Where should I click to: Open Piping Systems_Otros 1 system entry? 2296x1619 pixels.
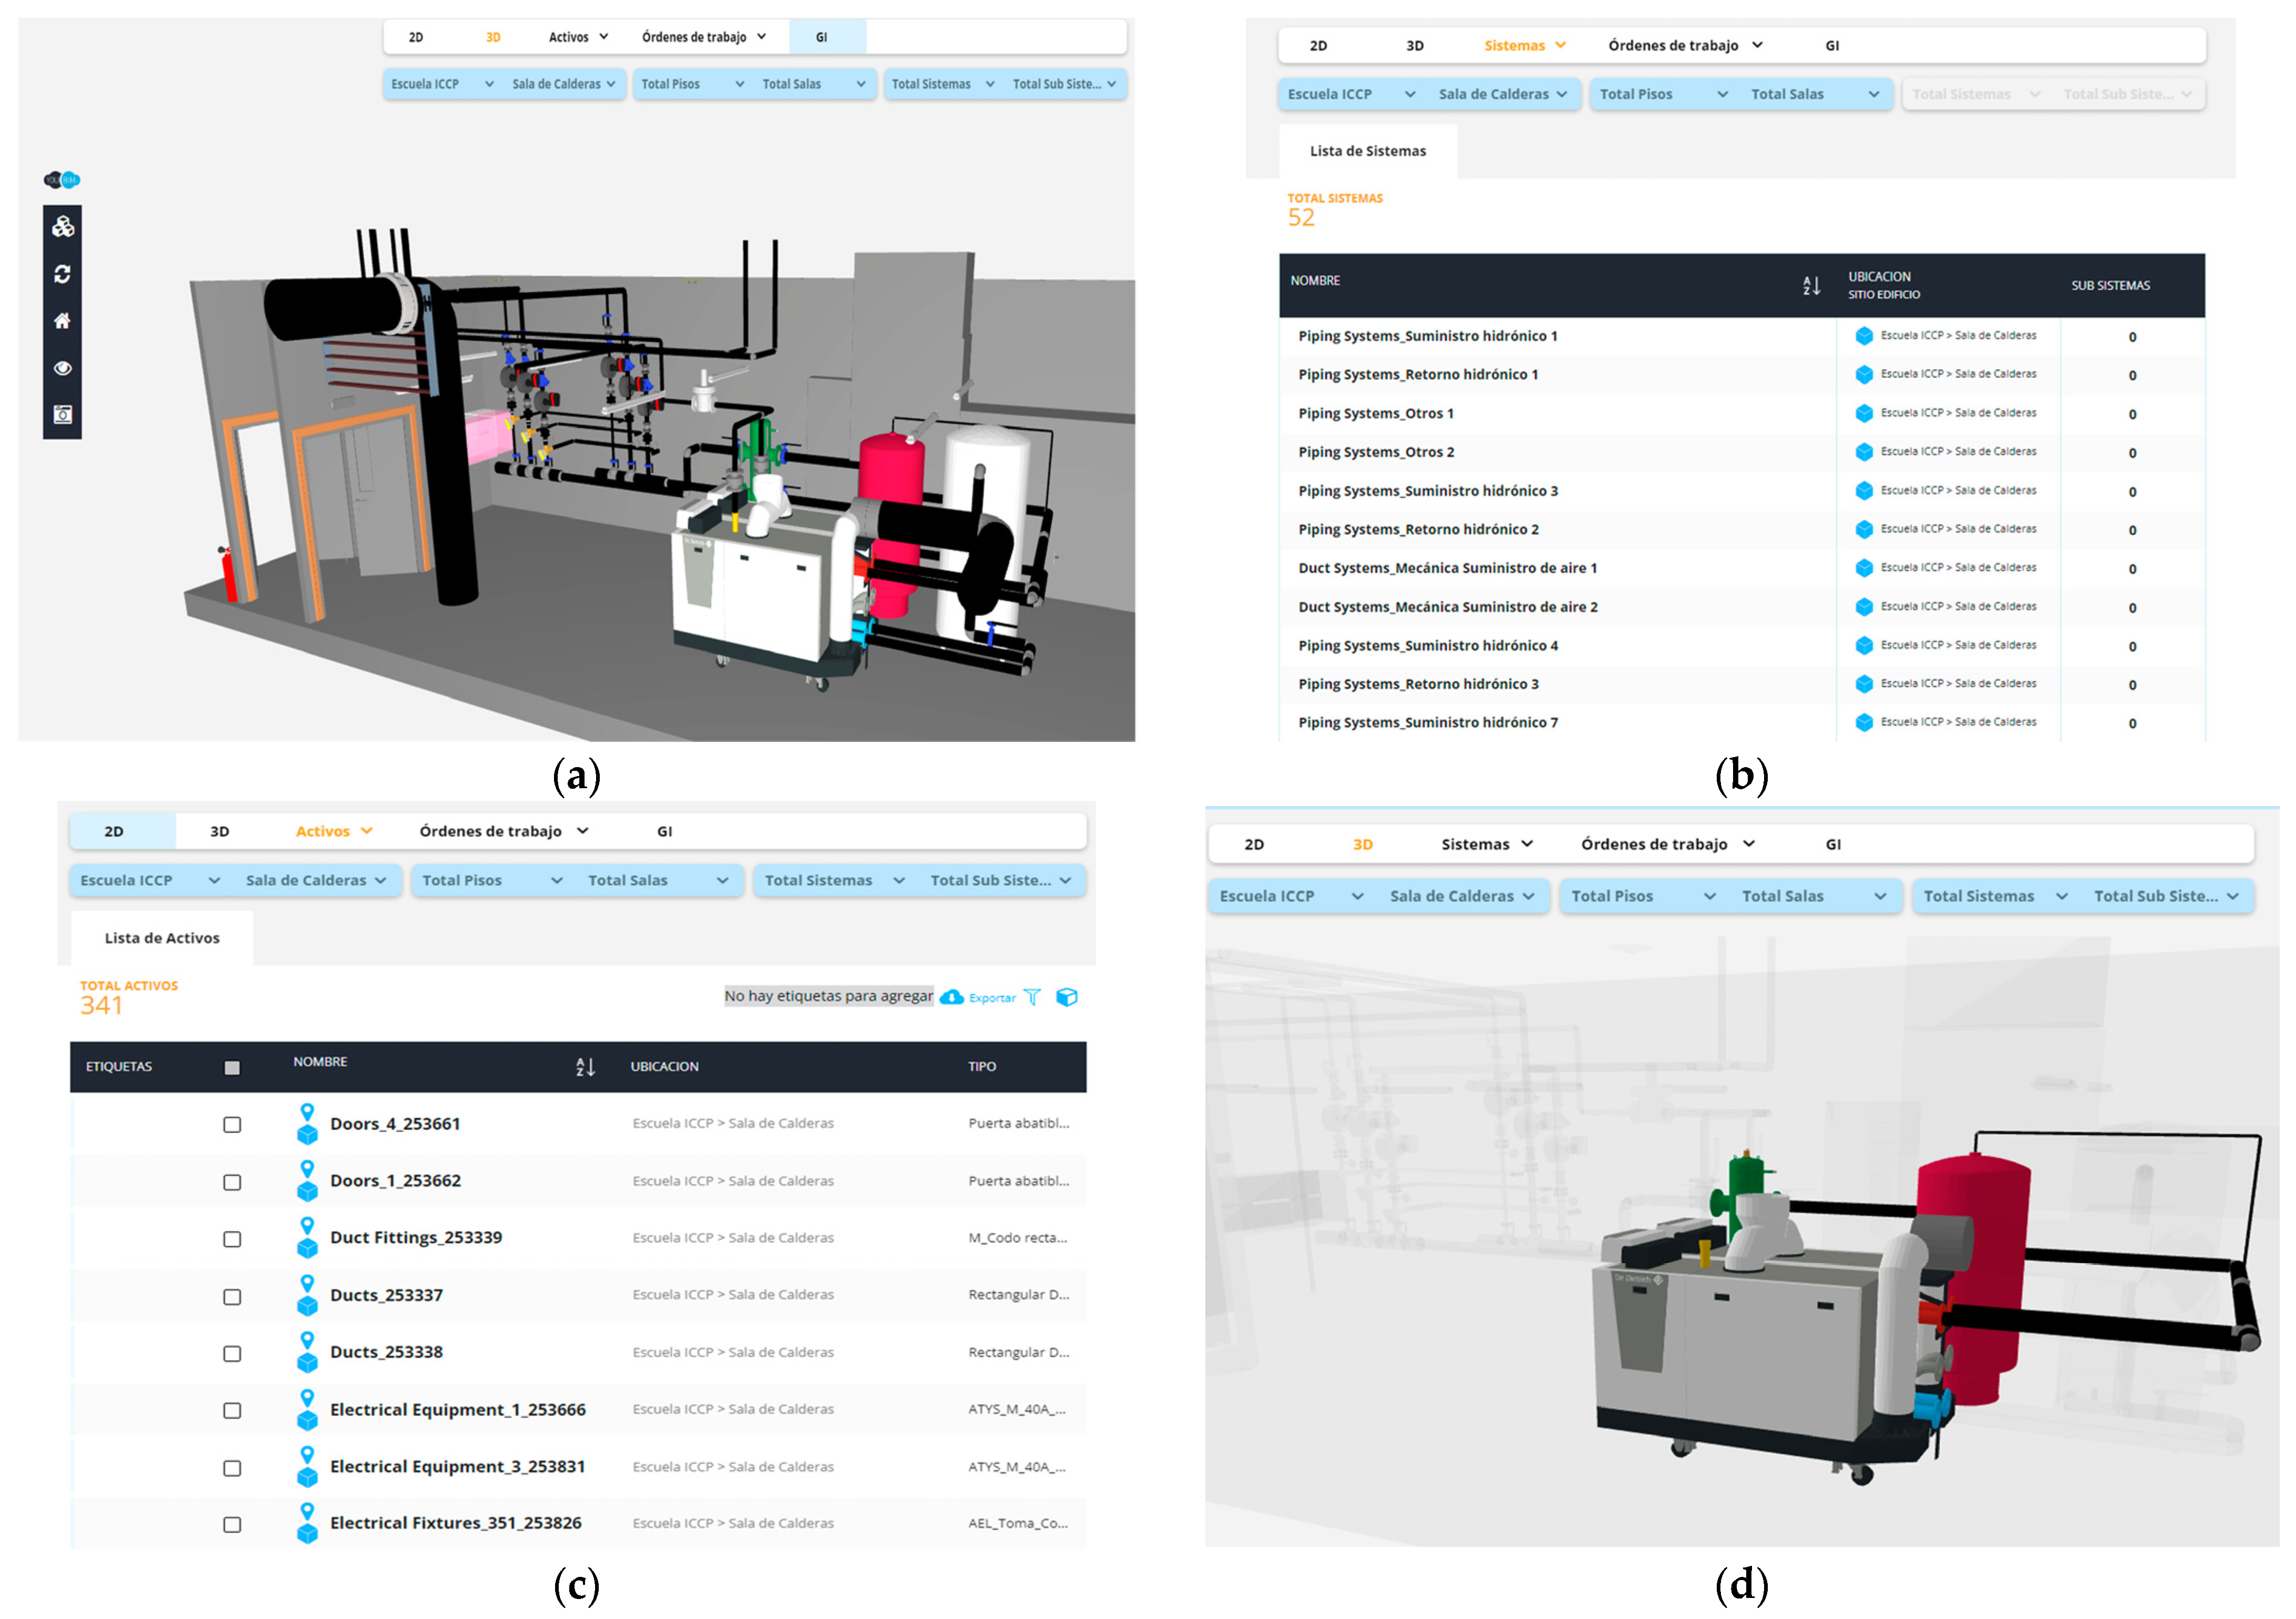pyautogui.click(x=1376, y=414)
